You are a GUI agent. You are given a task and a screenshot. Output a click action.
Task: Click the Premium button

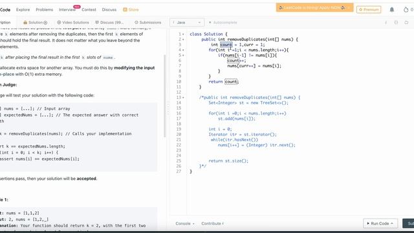click(369, 10)
